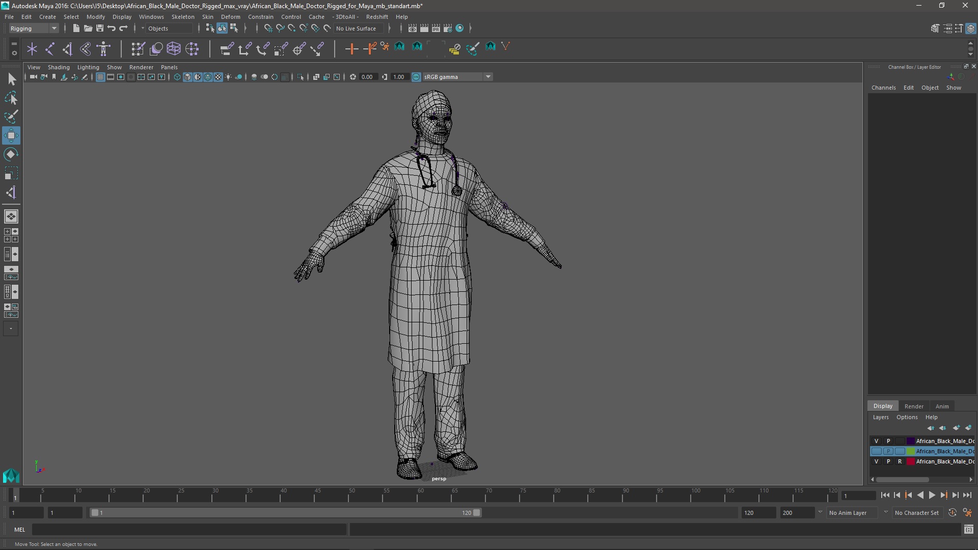Click the Create Locator shelf icon
The height and width of the screenshot is (550, 978).
[x=32, y=49]
